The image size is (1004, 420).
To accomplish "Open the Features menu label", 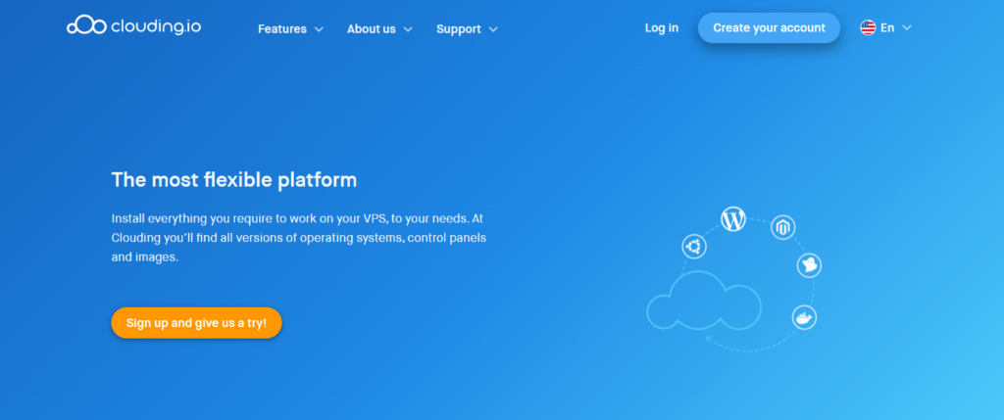I will [x=282, y=29].
